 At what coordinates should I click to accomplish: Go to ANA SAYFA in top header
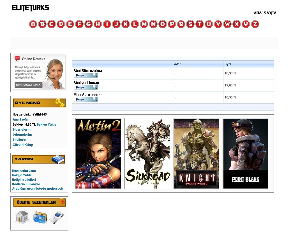pos(265,13)
